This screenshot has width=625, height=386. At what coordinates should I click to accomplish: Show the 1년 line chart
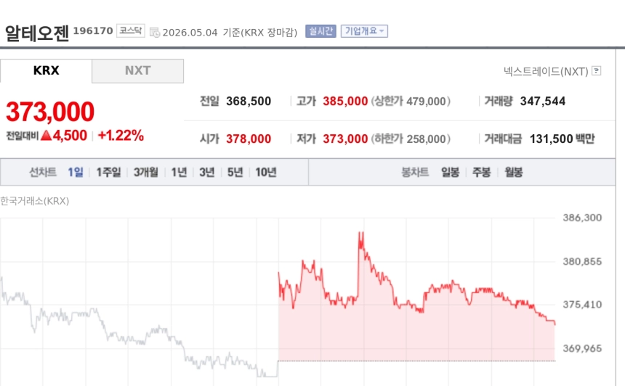(179, 172)
